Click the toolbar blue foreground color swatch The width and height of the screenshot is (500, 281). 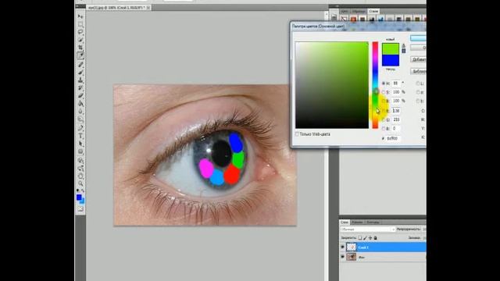pyautogui.click(x=79, y=197)
